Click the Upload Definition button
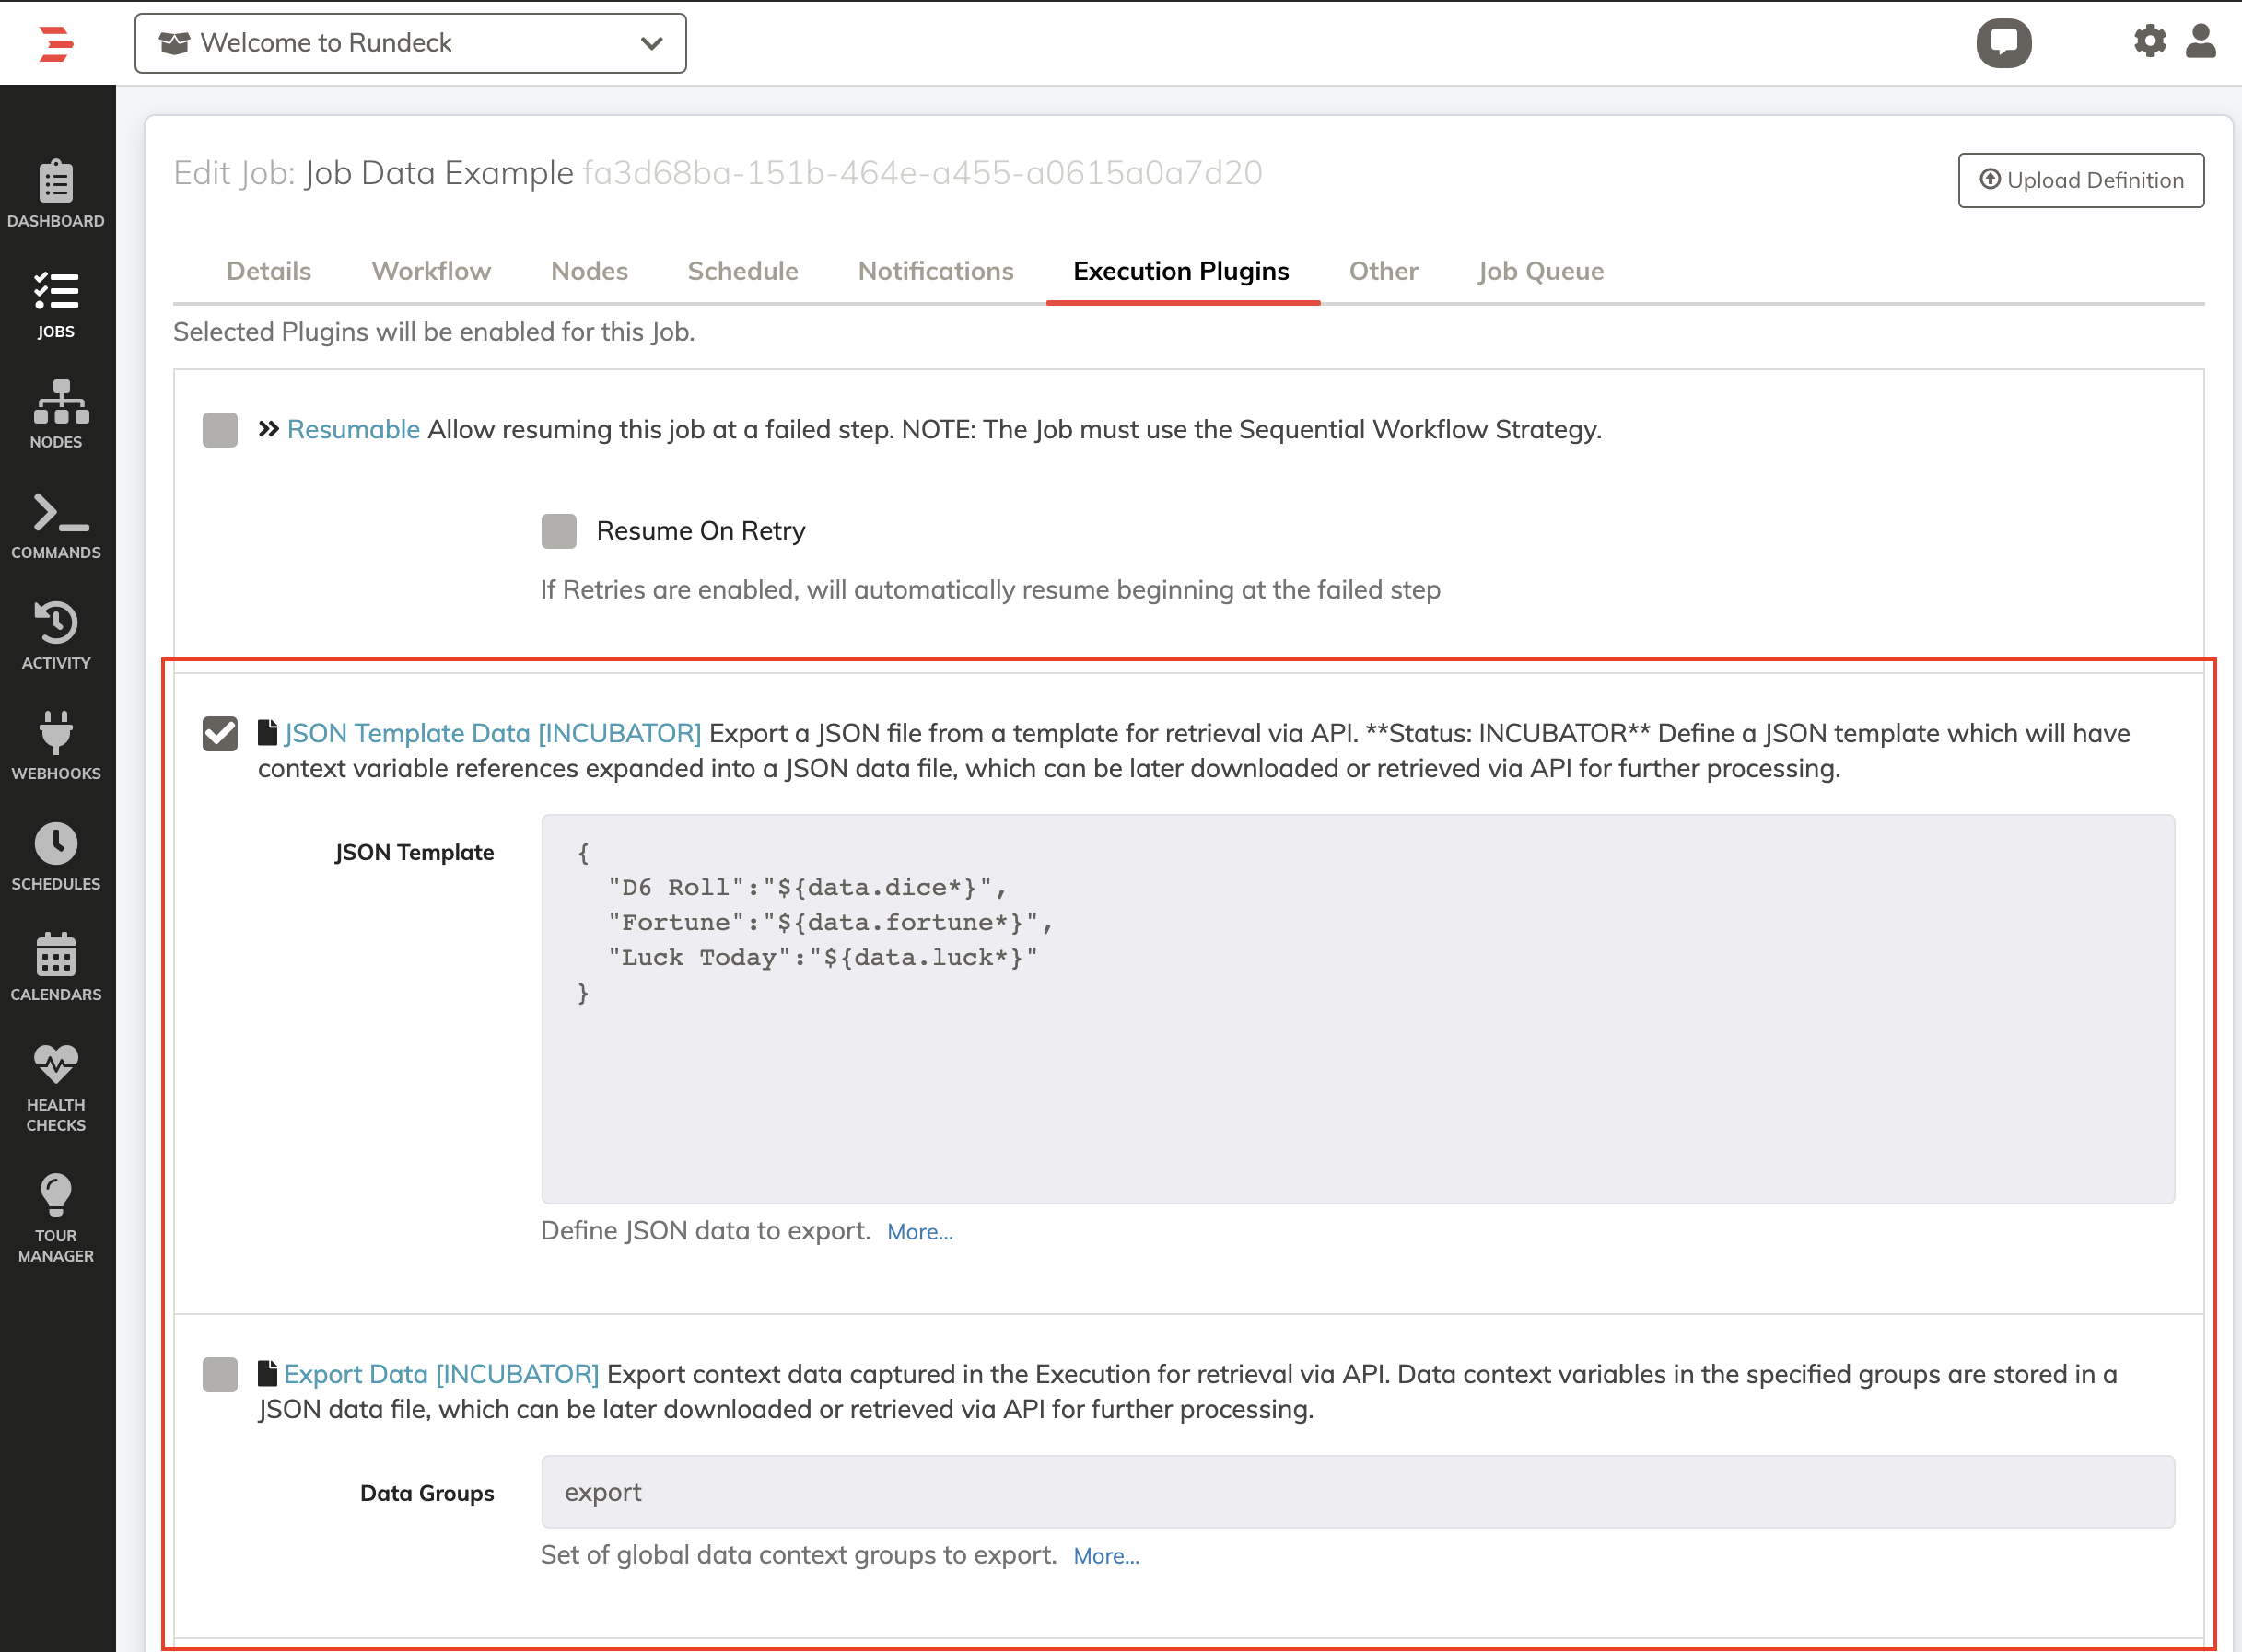This screenshot has height=1652, width=2242. [x=2081, y=180]
